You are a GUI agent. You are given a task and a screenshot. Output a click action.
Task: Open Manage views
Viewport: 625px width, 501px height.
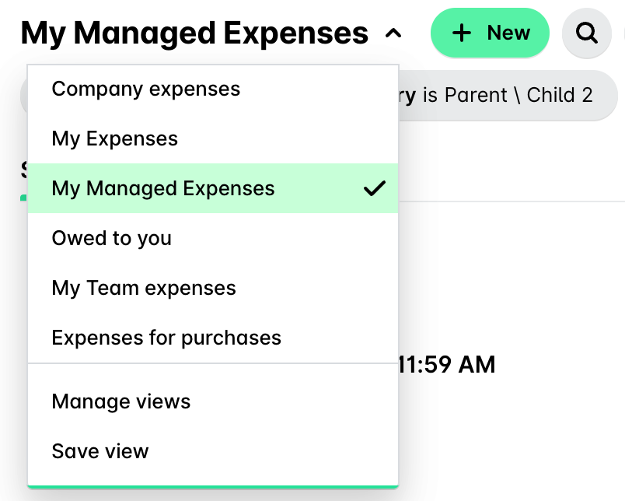pyautogui.click(x=120, y=401)
